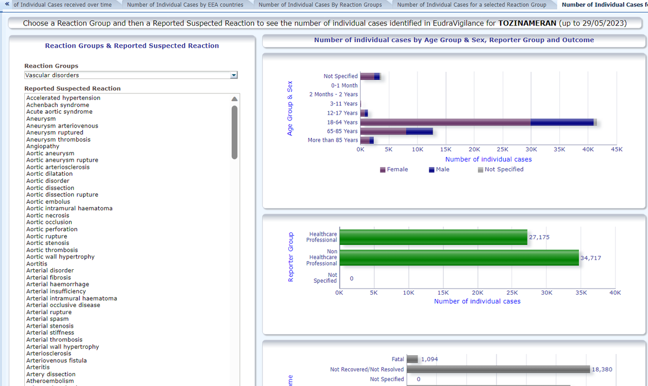Click the left tab scroll arrow icon
The image size is (648, 386).
click(7, 5)
